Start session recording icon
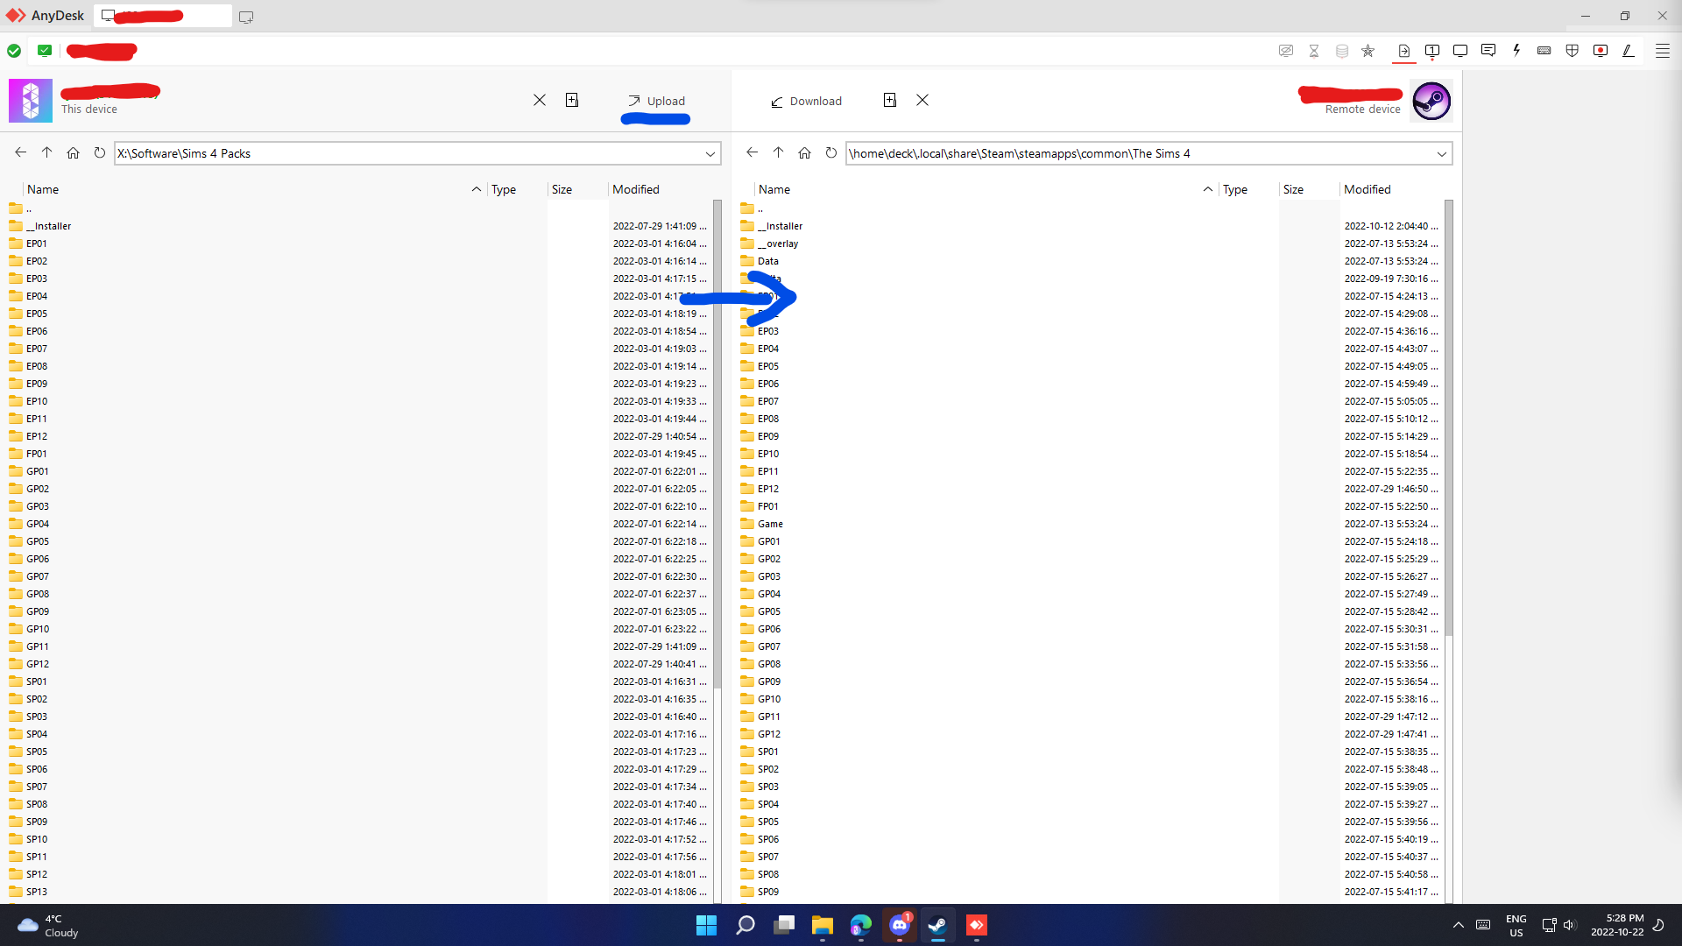This screenshot has width=1682, height=946. (1601, 51)
